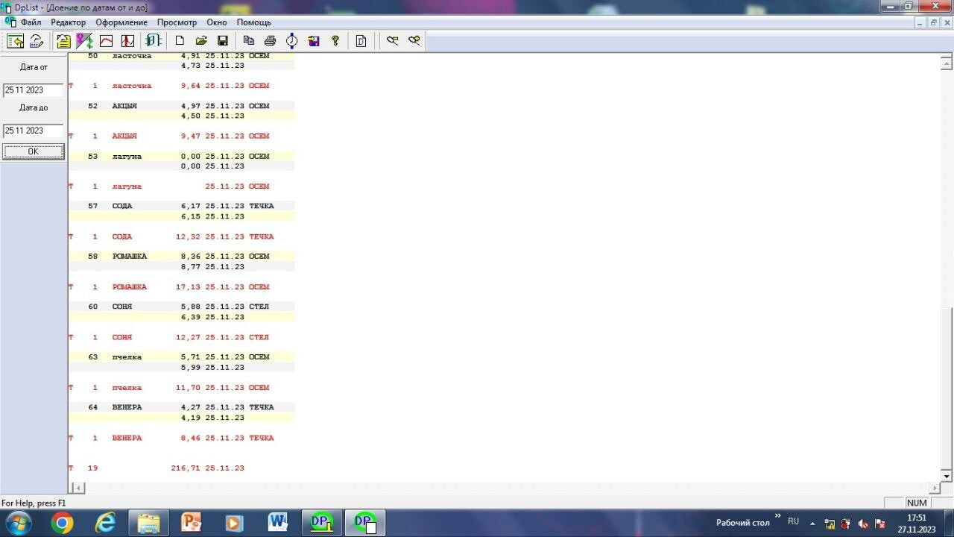
Task: Select the red total value 12,32 for СОДА
Action: 188,236
